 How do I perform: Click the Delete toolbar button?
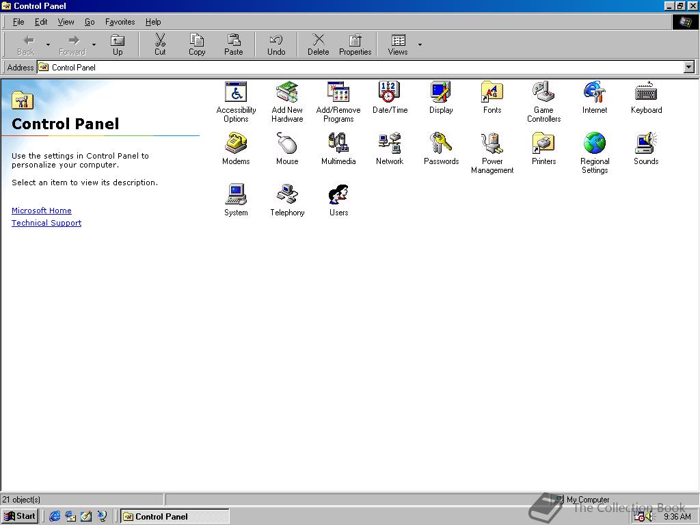tap(318, 44)
